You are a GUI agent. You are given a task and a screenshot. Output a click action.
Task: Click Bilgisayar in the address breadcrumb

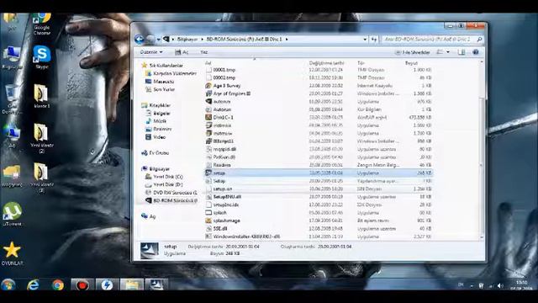tap(187, 40)
